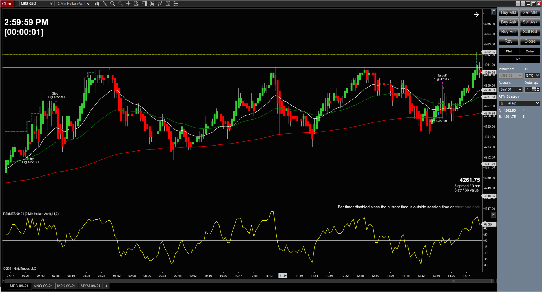Screen dimensions: 542x292
Task: Toggle the RSI panel F scale button
Action: click(493, 215)
